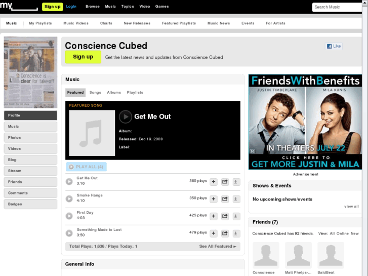Open the Topics menu
Viewport: 368px width, 276px height.
(x=128, y=7)
